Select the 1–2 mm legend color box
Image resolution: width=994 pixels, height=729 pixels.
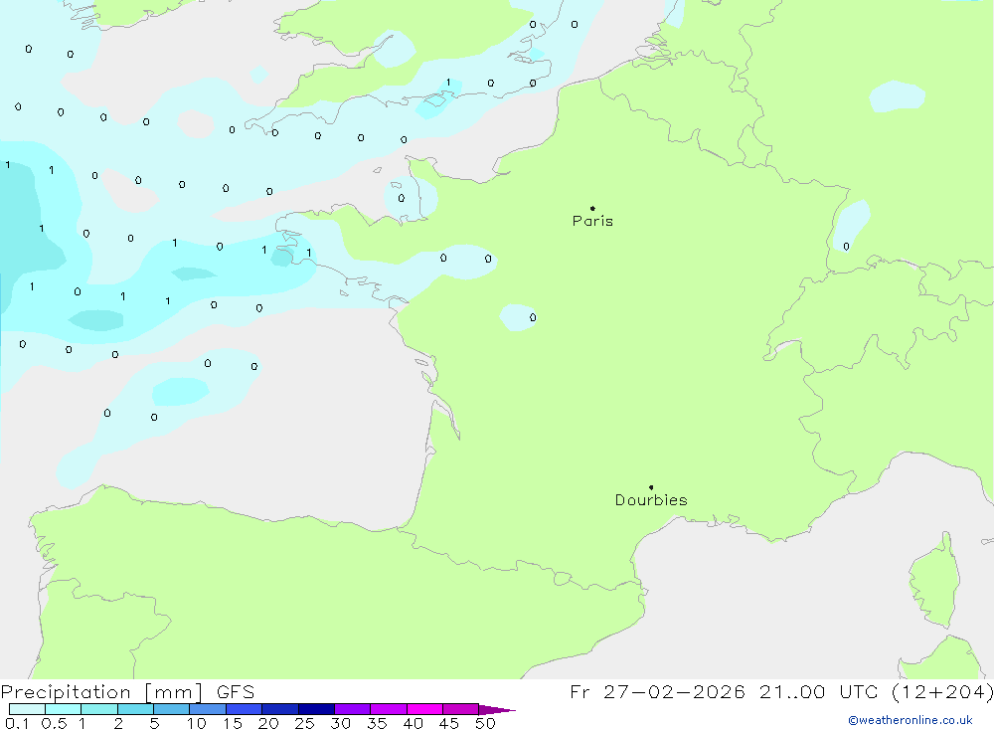tap(99, 709)
